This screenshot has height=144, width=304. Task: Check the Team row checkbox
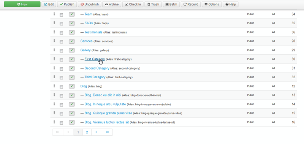coord(61,15)
